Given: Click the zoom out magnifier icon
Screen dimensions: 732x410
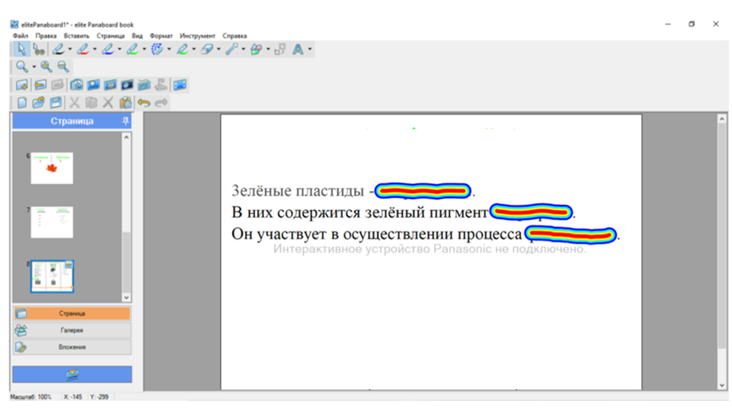Looking at the screenshot, I should point(63,67).
